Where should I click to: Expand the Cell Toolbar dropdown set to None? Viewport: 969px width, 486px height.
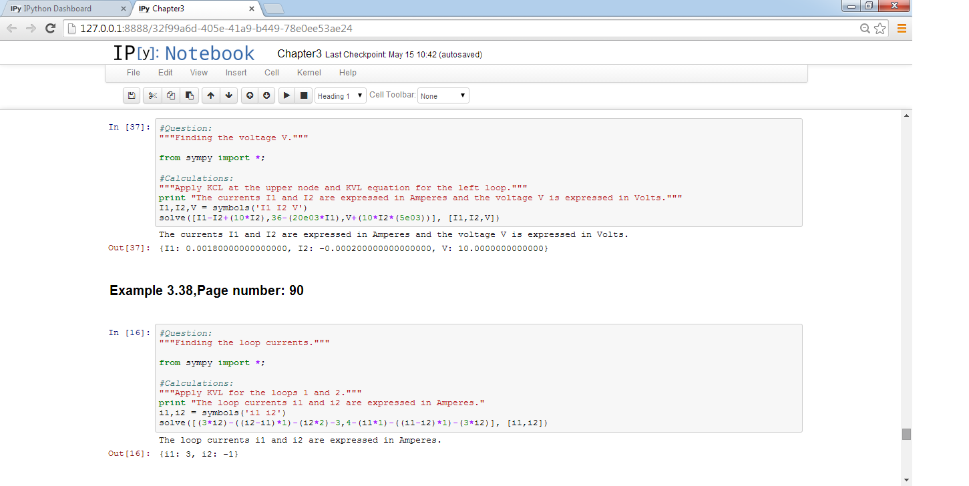coord(443,95)
